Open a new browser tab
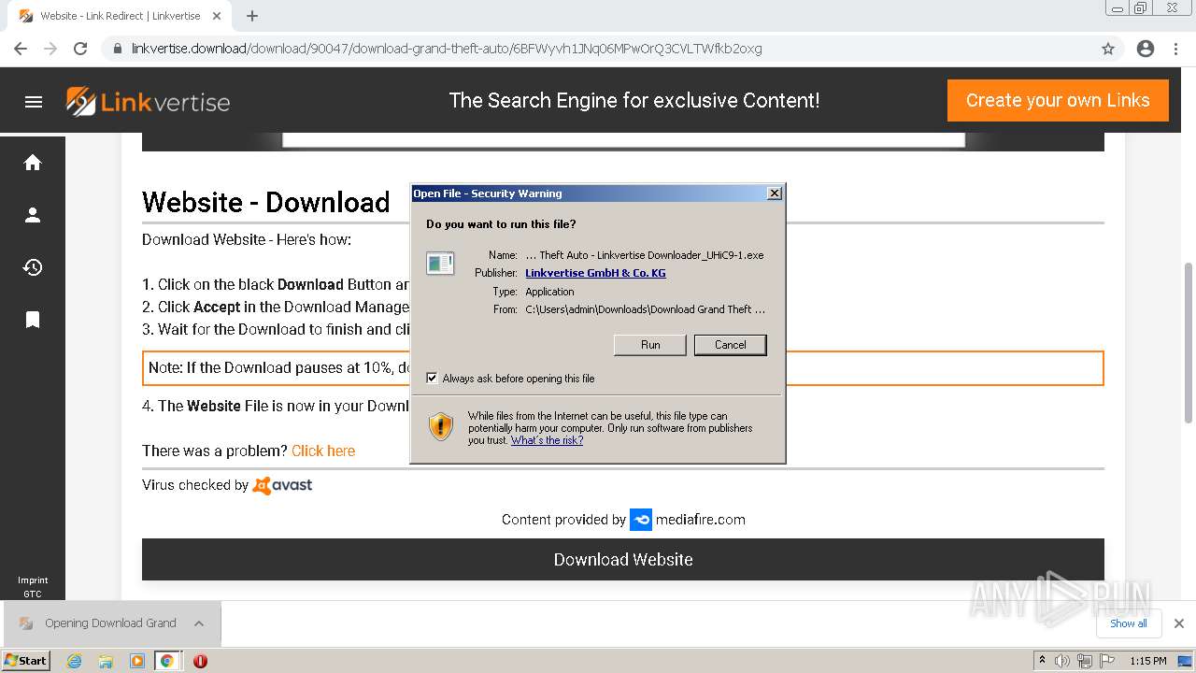Screen dimensions: 1196x673 tap(252, 16)
